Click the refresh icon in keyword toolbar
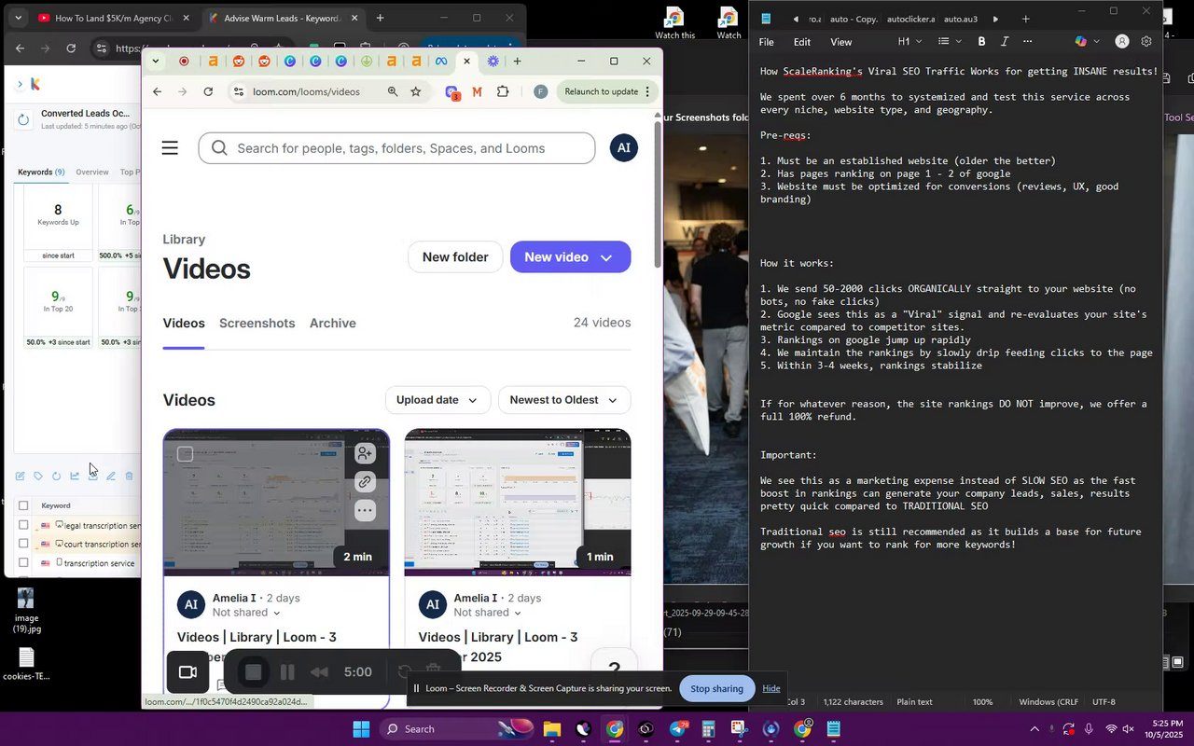 [56, 477]
